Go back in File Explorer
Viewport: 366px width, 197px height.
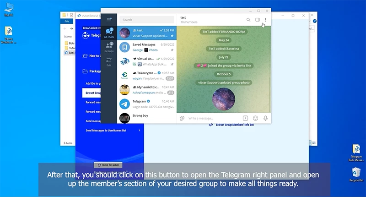(65, 28)
